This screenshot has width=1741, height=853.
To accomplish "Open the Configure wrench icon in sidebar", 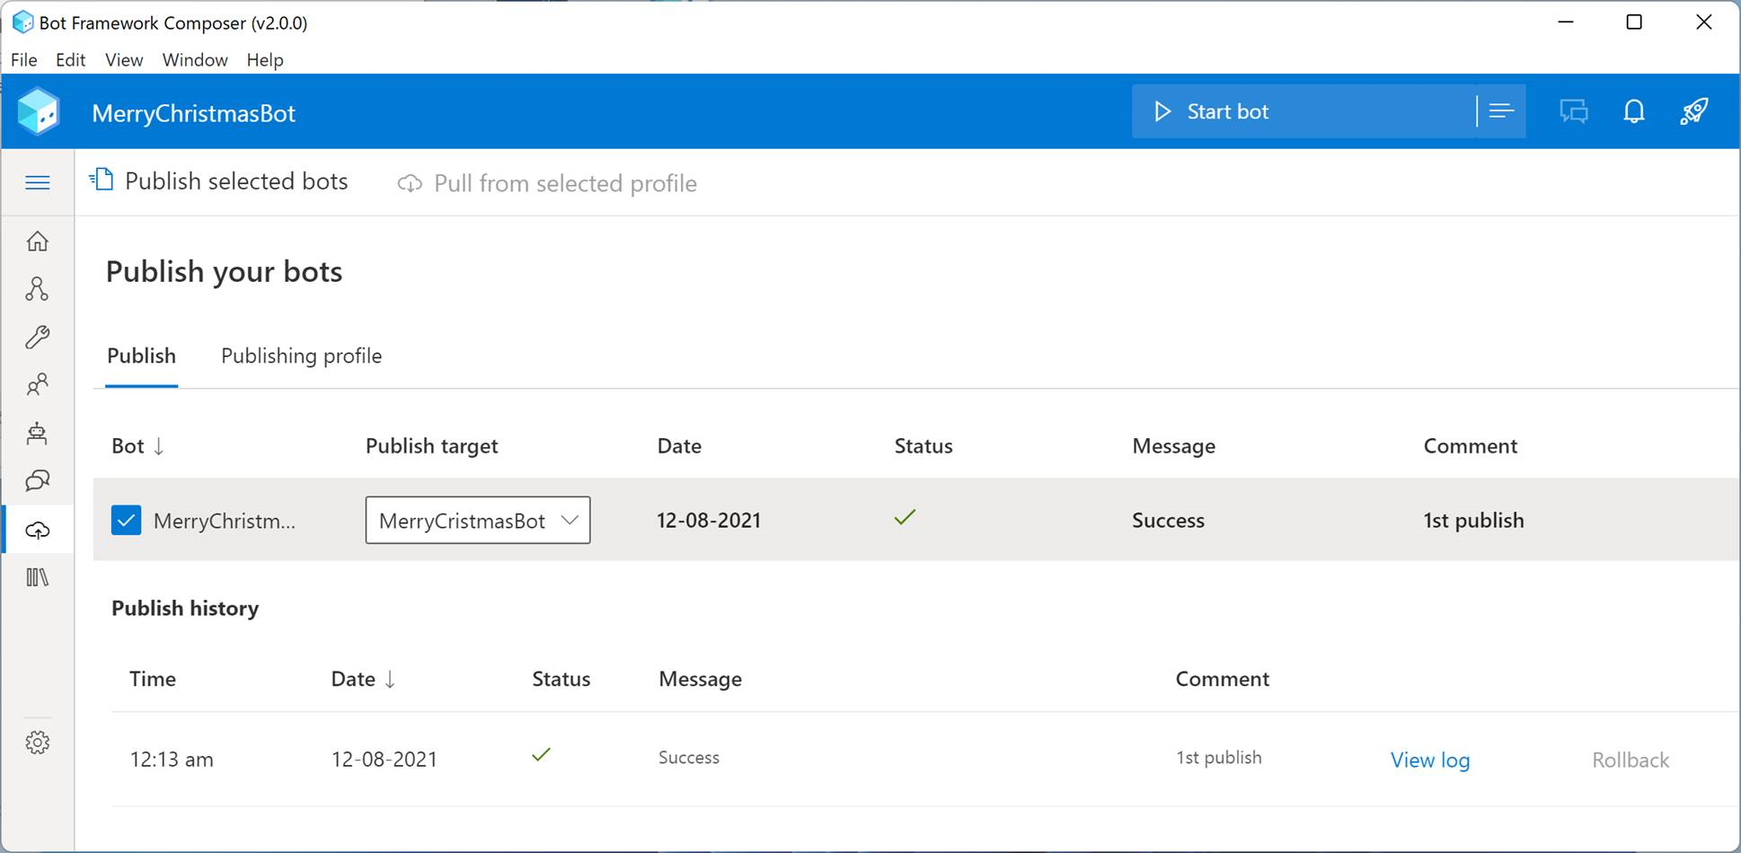I will pyautogui.click(x=37, y=337).
